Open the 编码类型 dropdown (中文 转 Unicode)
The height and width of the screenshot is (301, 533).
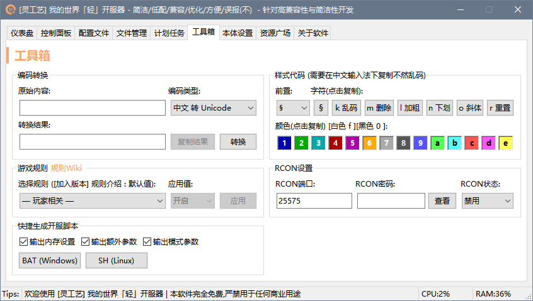click(214, 108)
